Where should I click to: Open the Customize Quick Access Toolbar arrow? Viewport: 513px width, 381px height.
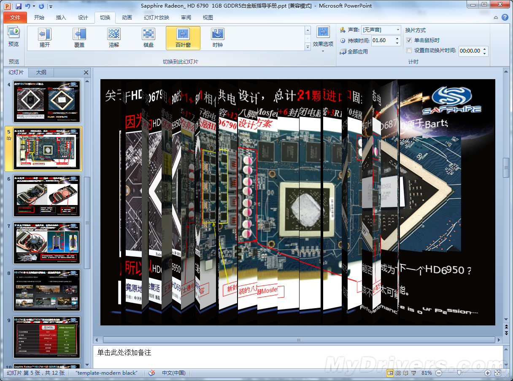[51, 6]
